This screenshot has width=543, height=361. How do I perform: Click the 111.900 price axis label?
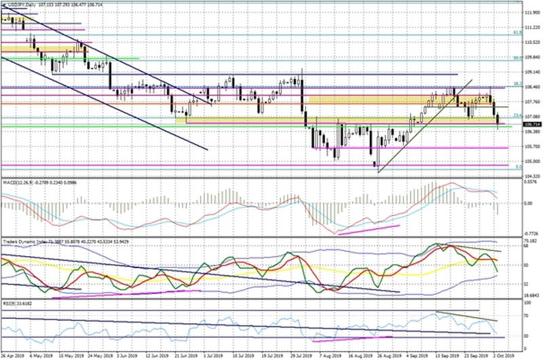532,13
